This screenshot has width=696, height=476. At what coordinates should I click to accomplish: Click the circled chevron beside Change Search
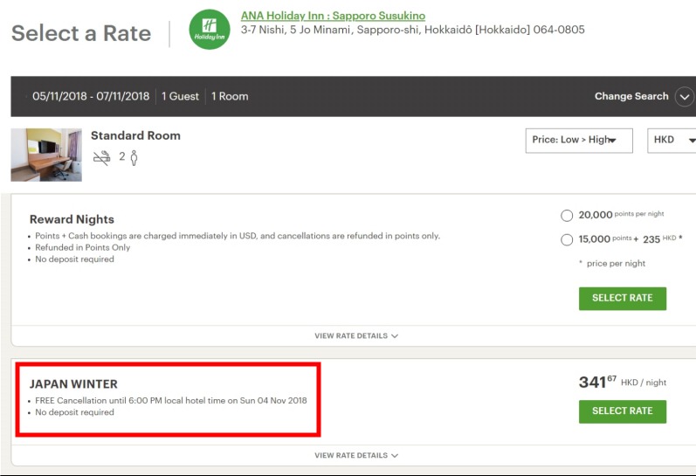click(684, 97)
